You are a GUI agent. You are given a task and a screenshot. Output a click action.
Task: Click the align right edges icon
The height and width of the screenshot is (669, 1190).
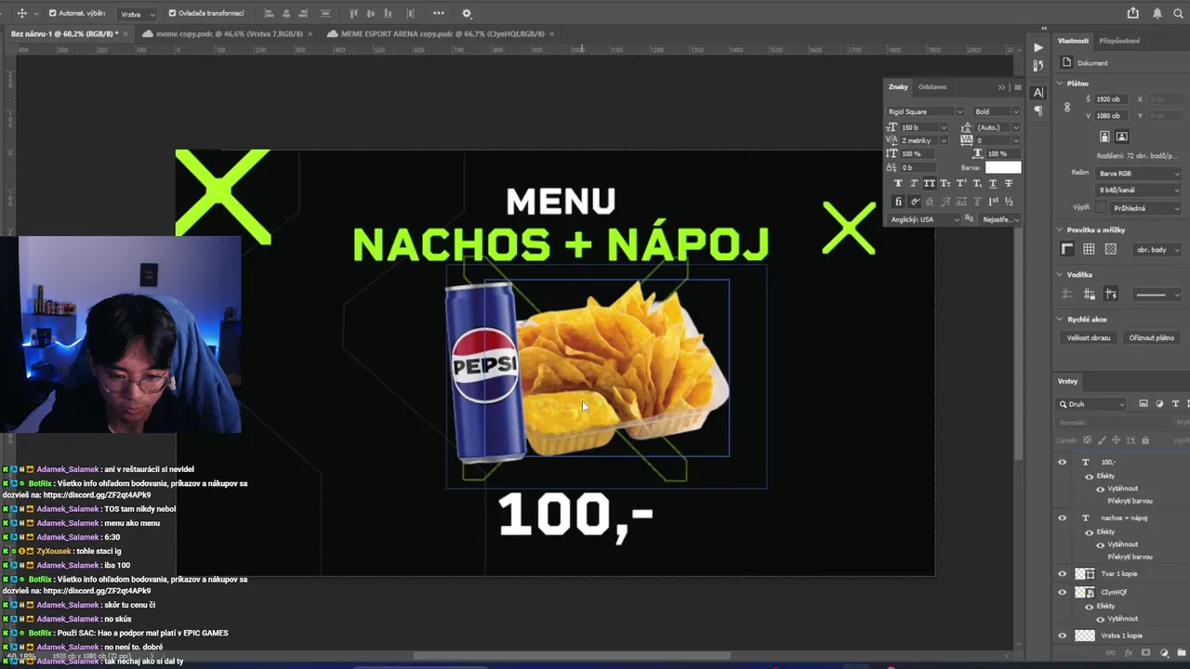click(304, 13)
